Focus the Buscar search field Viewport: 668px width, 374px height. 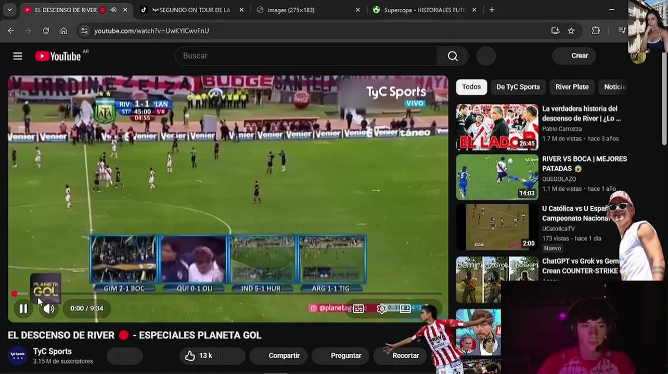[306, 56]
